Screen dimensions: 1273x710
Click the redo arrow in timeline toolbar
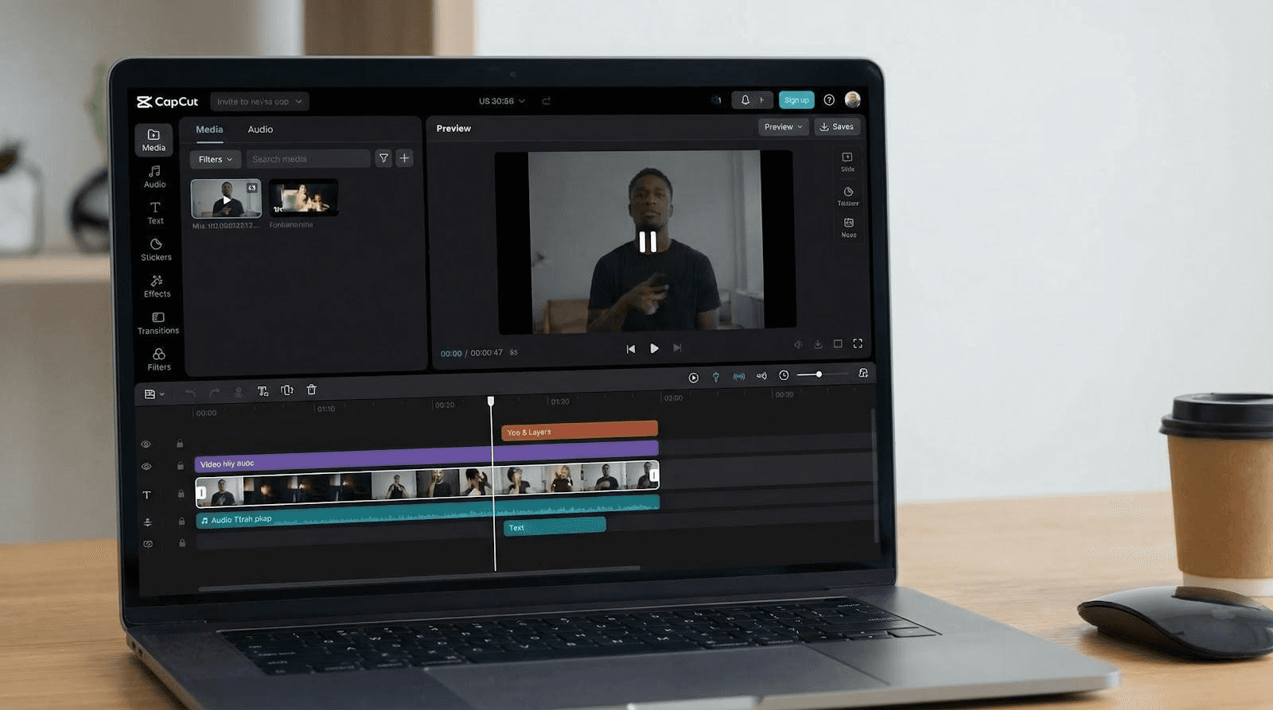coord(214,392)
